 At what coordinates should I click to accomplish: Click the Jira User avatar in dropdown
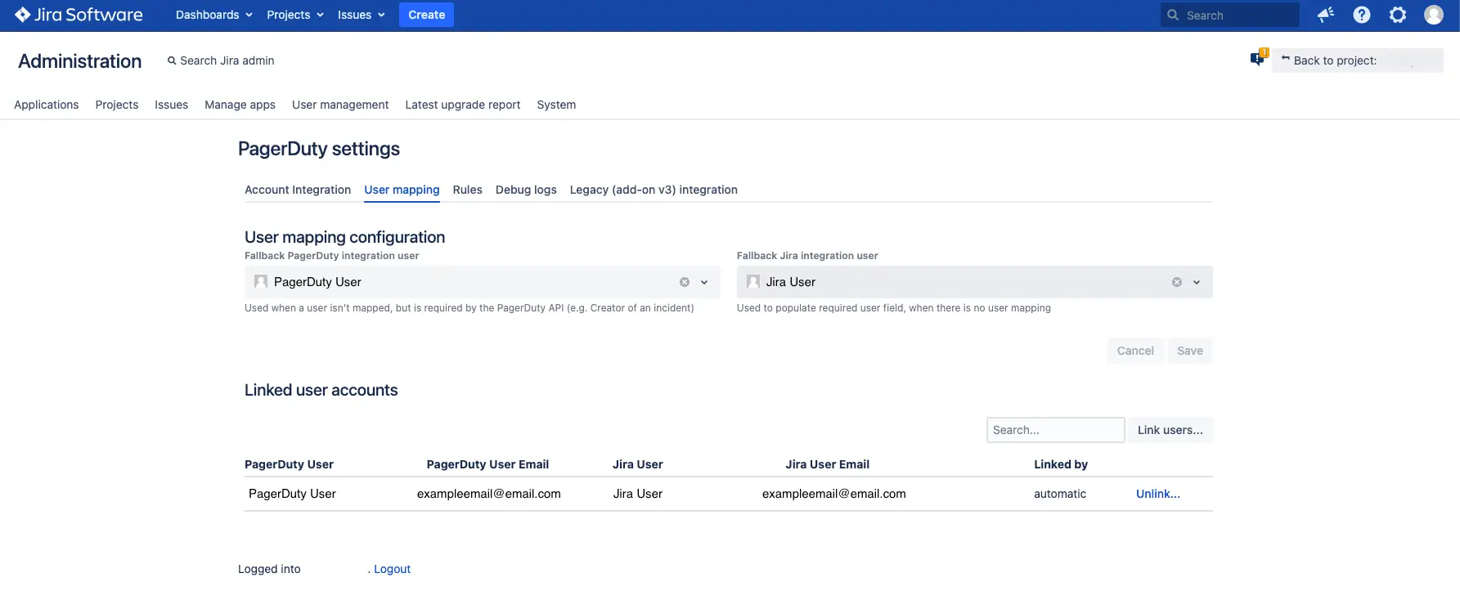pos(753,281)
